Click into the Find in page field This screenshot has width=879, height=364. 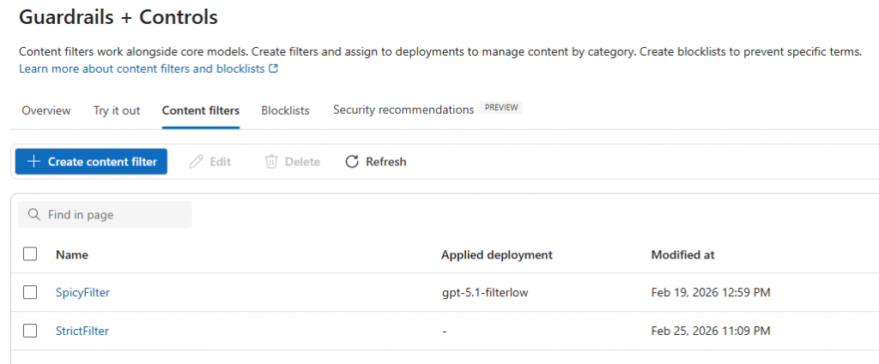[112, 215]
